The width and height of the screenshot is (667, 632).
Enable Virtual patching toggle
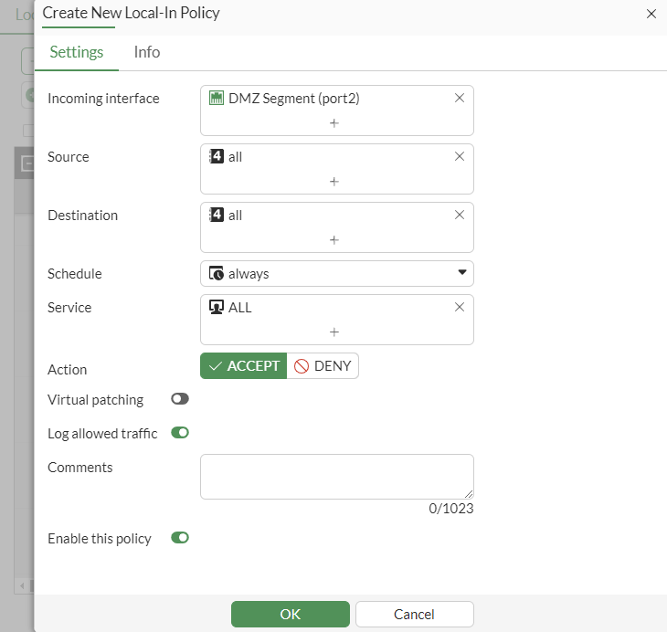(180, 399)
